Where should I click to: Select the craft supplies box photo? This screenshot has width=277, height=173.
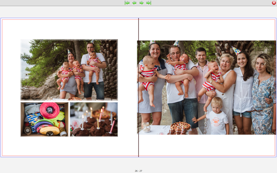pos(44,119)
